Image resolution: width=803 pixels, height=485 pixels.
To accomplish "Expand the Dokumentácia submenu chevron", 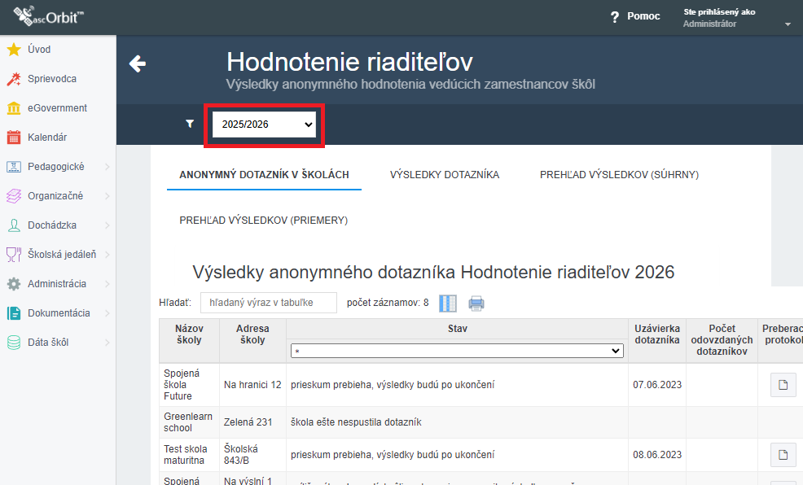I will 107,313.
